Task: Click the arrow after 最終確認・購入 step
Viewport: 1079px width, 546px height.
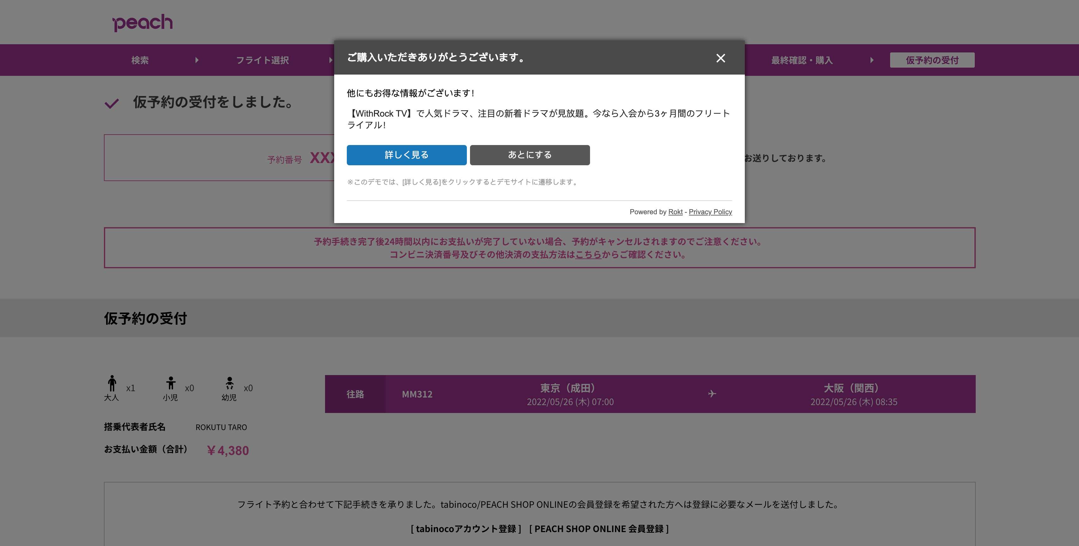Action: (872, 60)
